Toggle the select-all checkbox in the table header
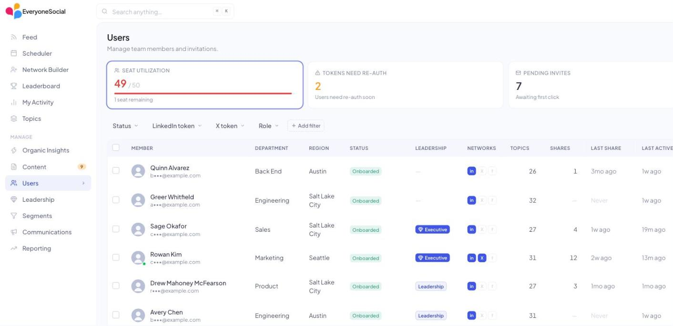Screen dimensions: 673x326 (116, 148)
